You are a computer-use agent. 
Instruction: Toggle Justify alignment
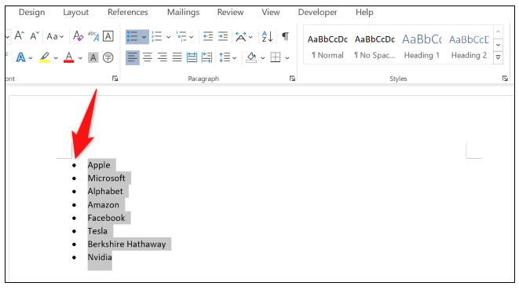pyautogui.click(x=177, y=57)
